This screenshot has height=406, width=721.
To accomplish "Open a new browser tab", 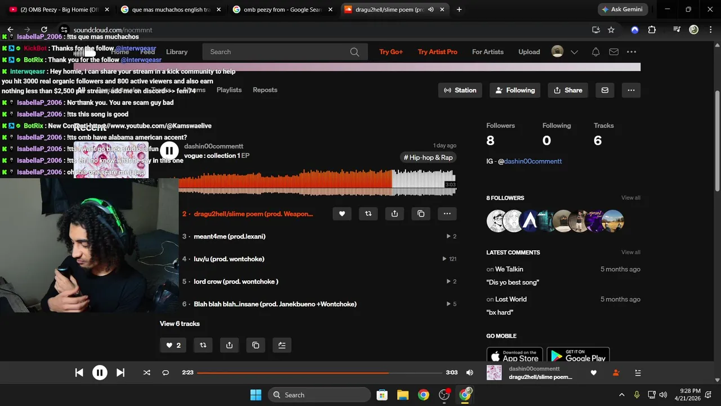I will (x=459, y=10).
